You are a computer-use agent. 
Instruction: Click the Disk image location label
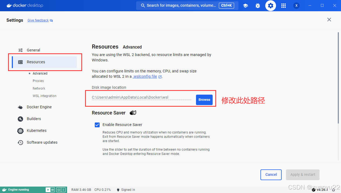tap(109, 87)
